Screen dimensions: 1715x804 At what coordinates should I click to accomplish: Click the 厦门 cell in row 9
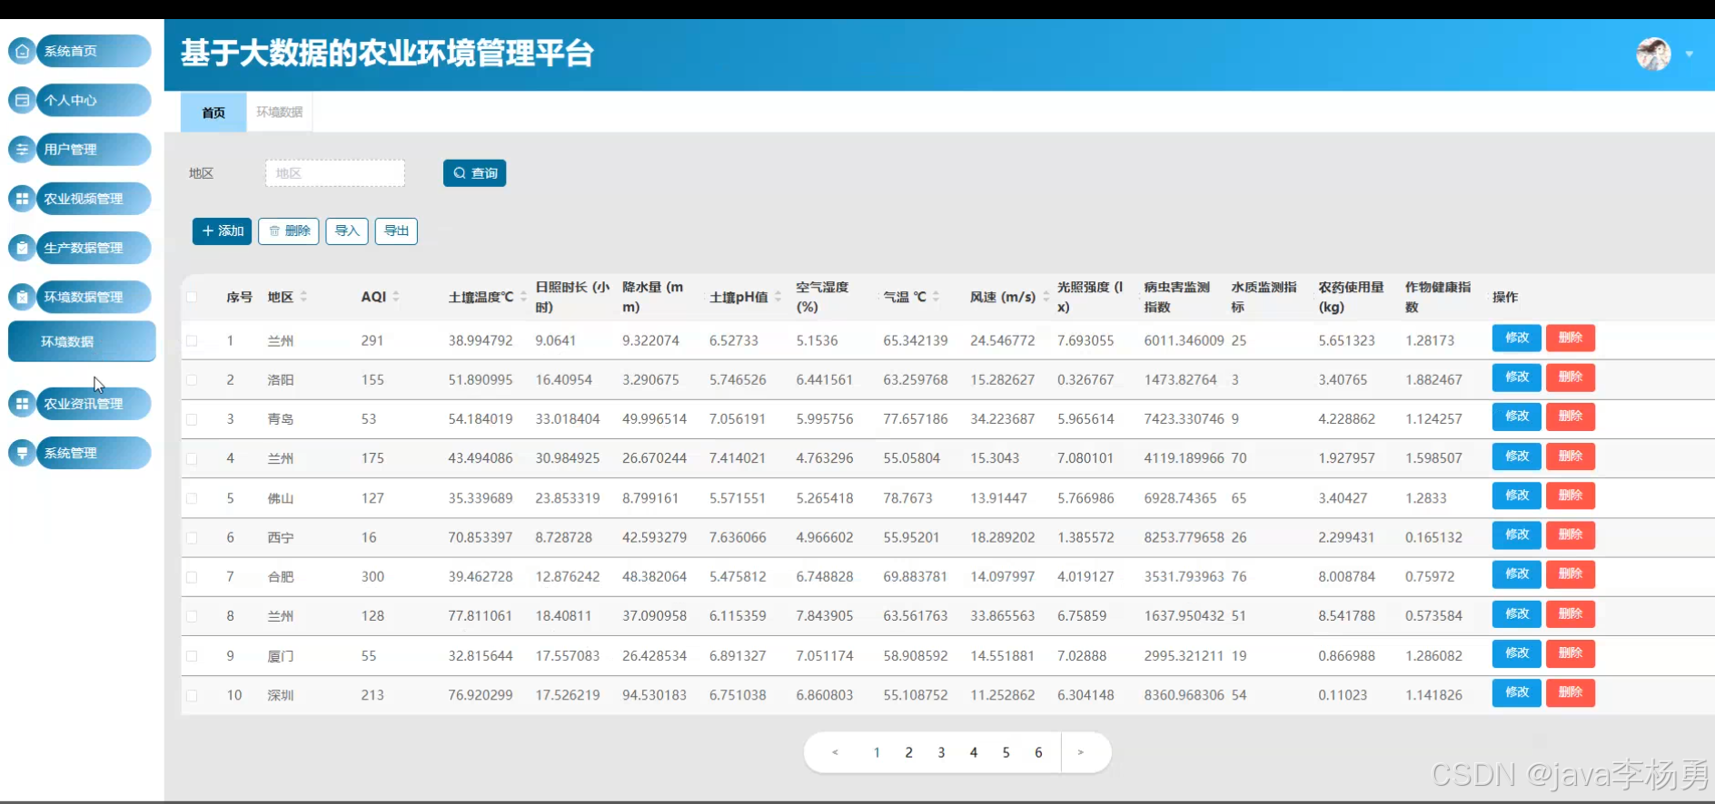(x=281, y=655)
